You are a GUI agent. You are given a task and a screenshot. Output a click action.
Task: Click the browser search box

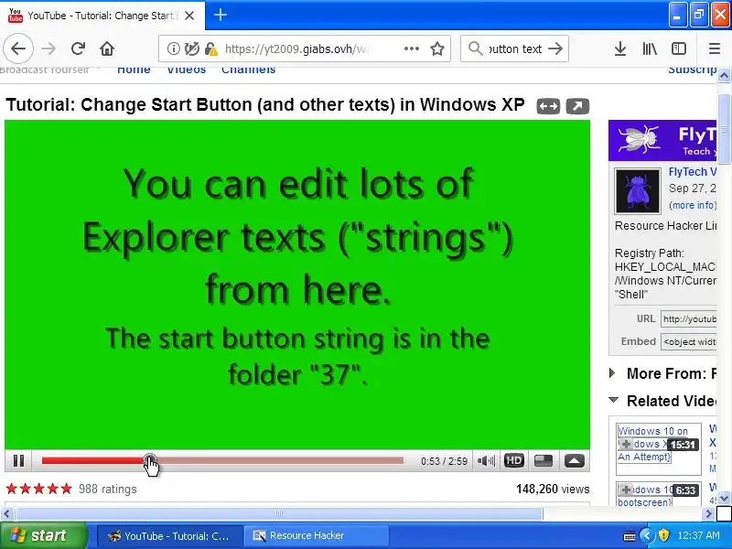(x=515, y=48)
